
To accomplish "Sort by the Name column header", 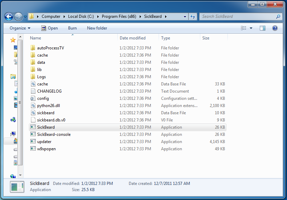I will [x=73, y=38].
